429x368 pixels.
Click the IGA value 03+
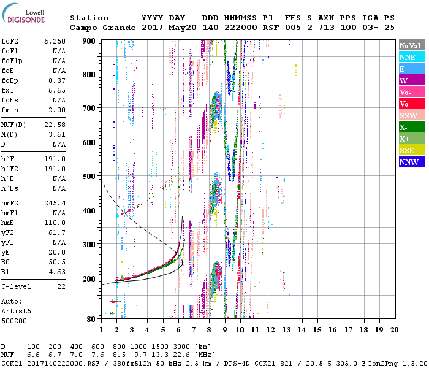click(370, 28)
